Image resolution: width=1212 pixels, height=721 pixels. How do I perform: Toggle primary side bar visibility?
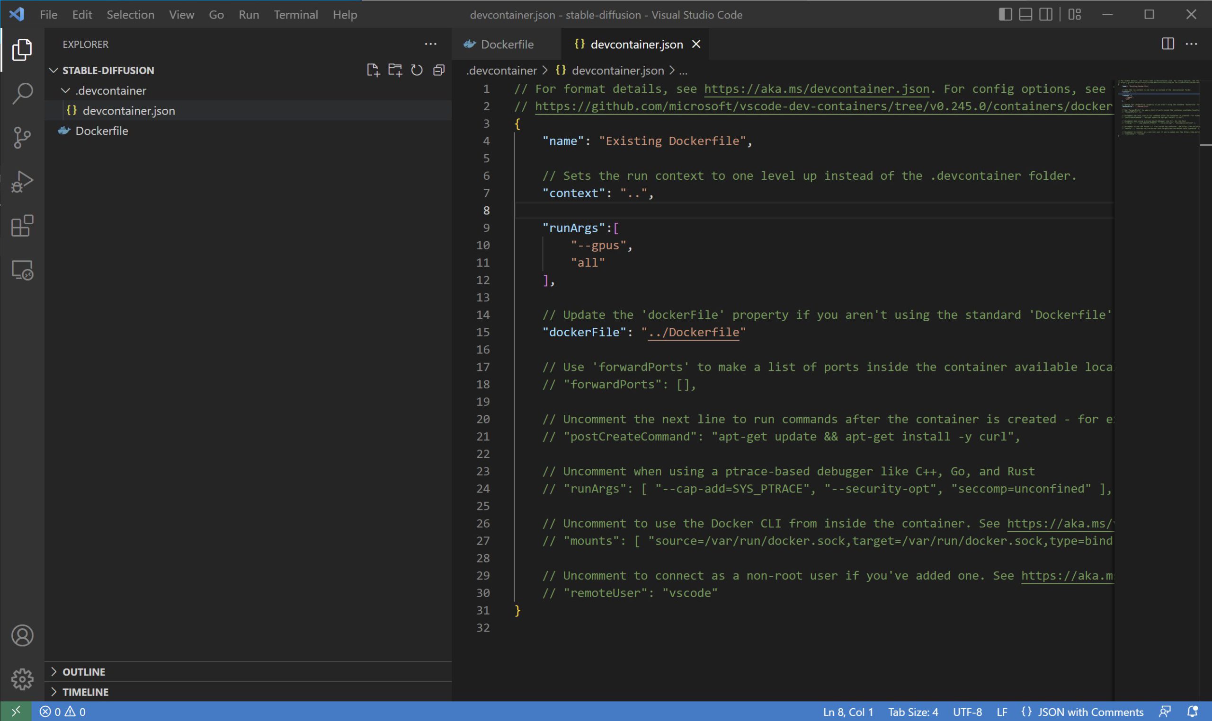[x=1005, y=15]
